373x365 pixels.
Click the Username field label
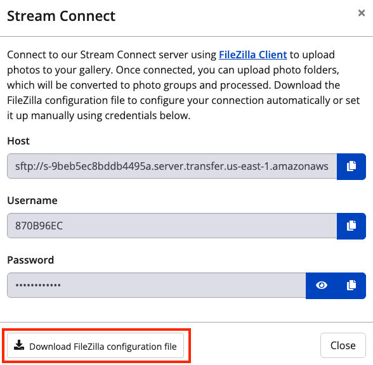(x=32, y=200)
